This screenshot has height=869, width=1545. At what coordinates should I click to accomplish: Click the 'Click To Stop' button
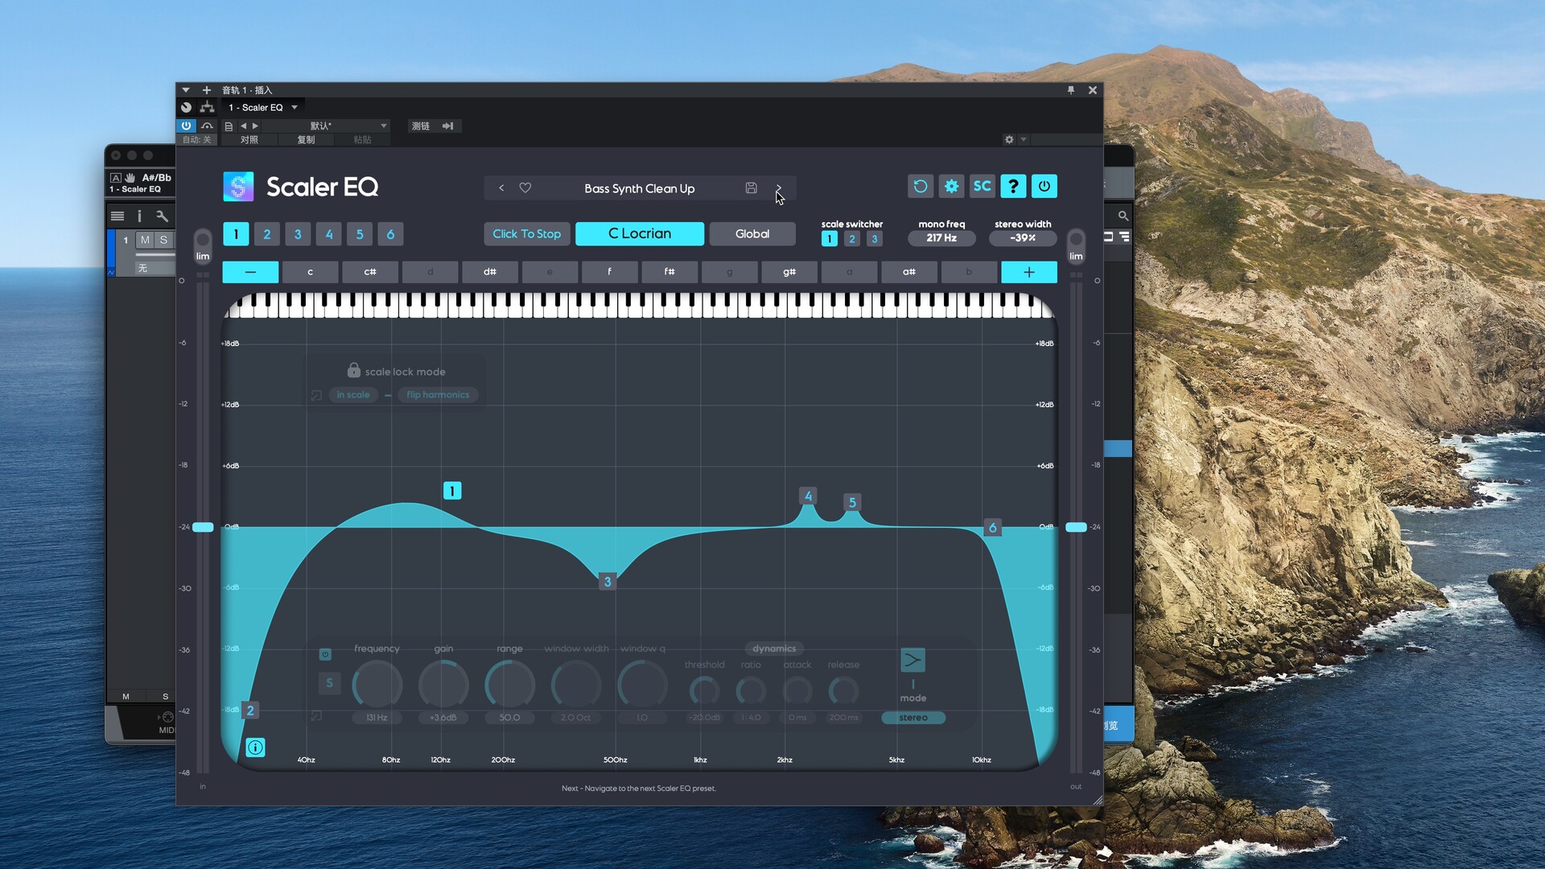[x=527, y=233]
